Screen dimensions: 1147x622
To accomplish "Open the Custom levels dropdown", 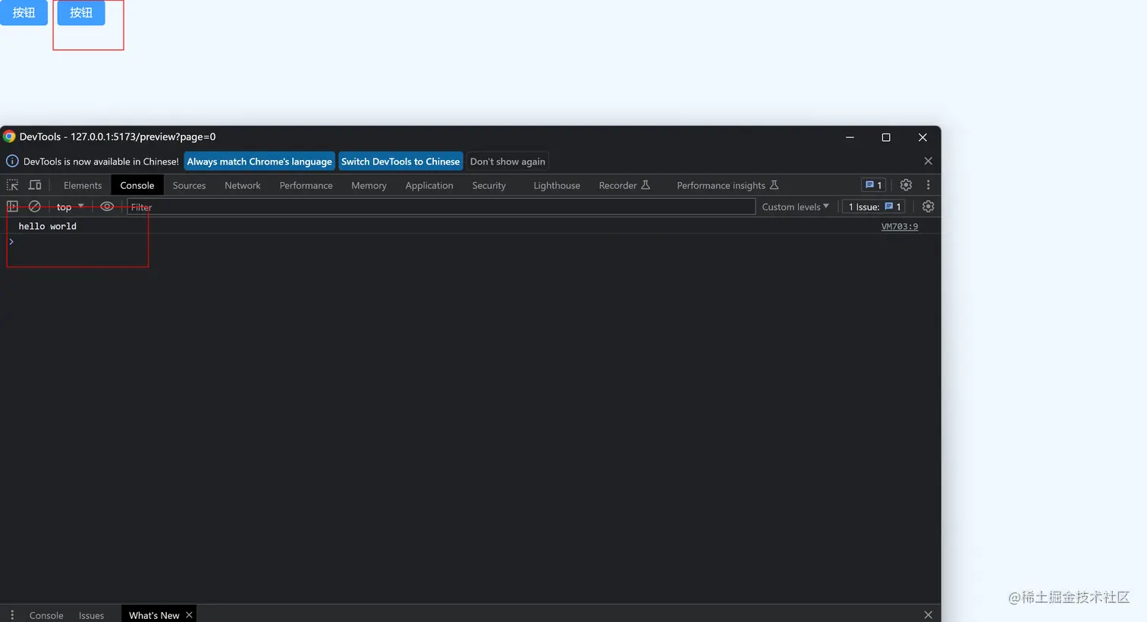I will (x=795, y=206).
